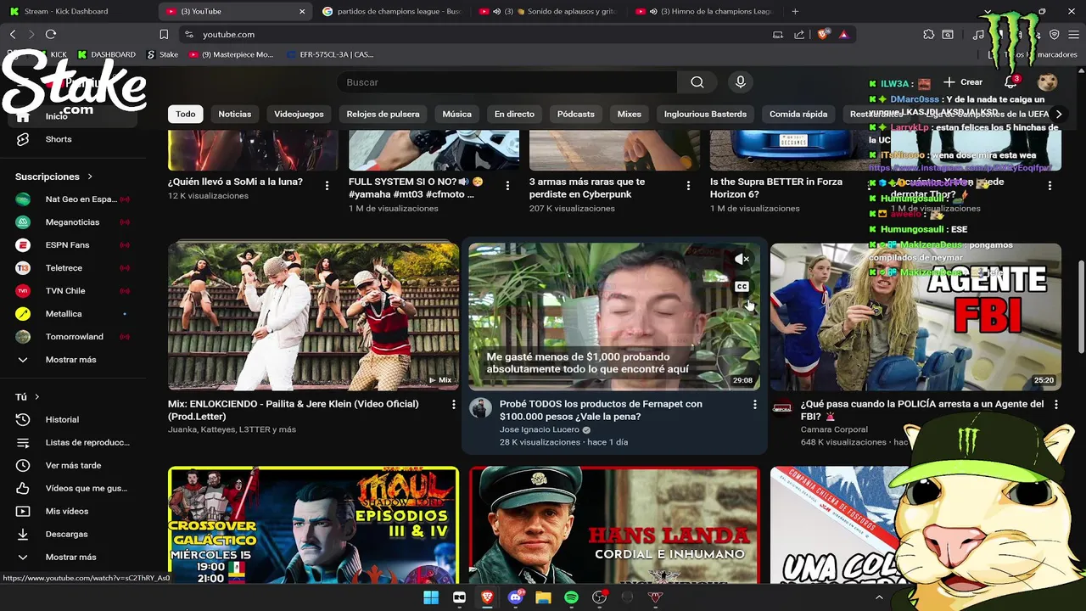Open Listas de reproducción from sidebar

pos(72,443)
